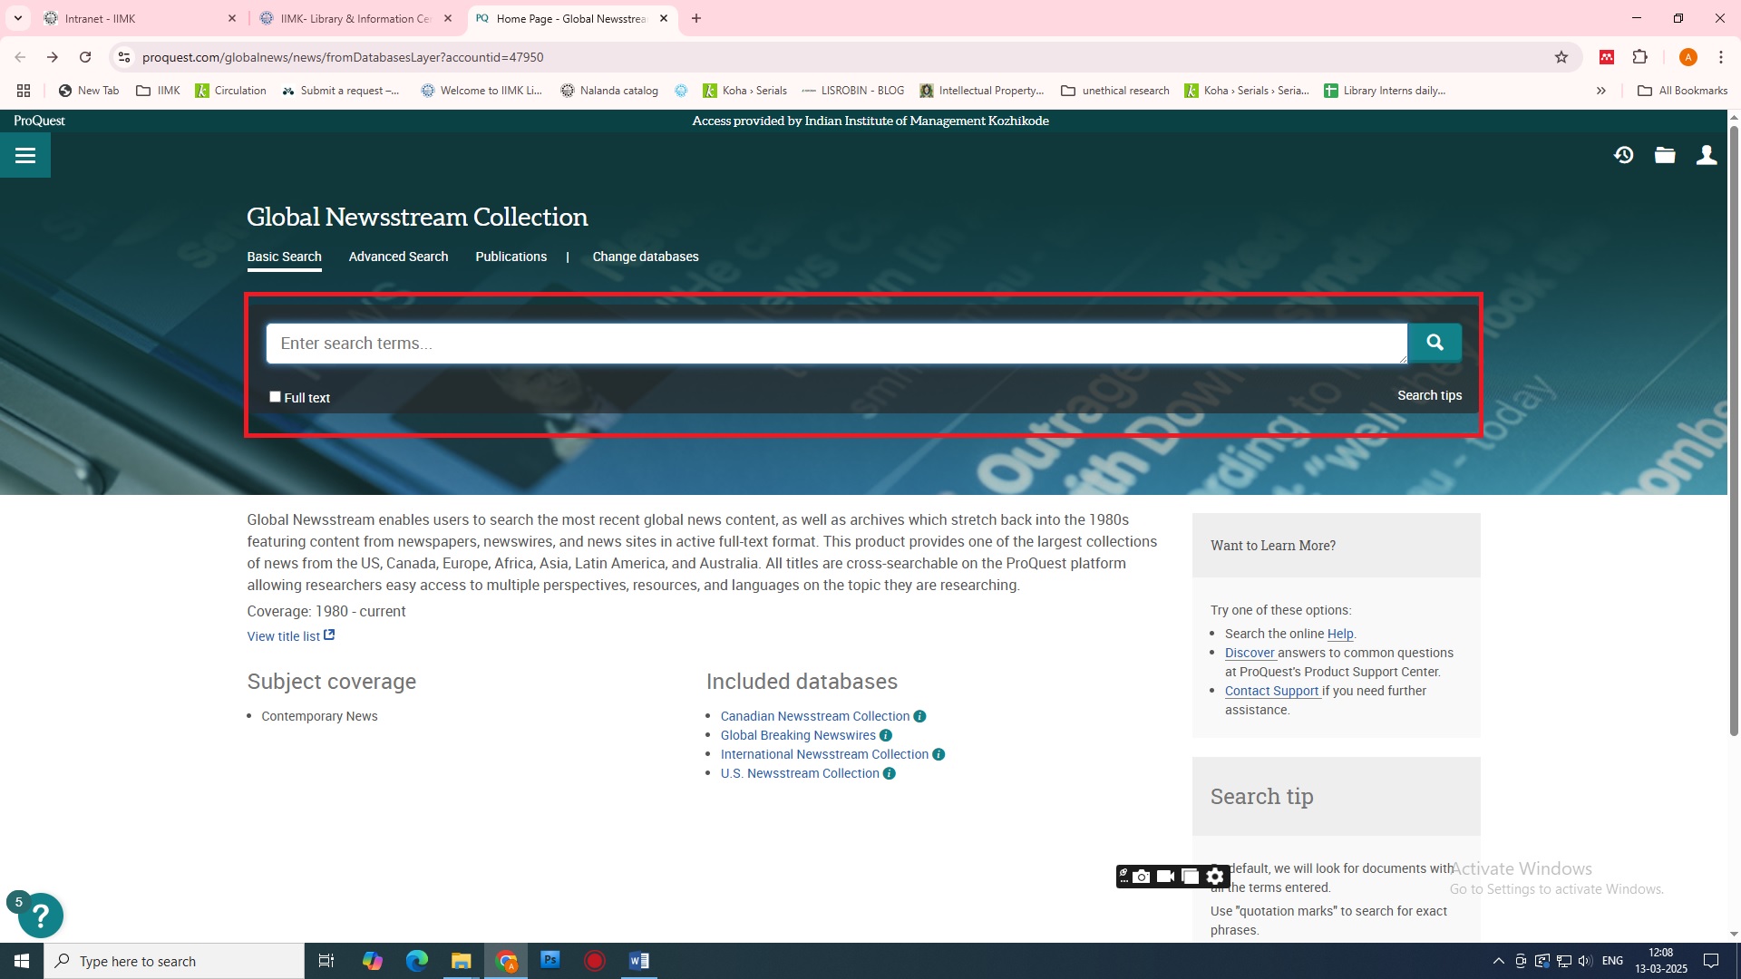Viewport: 1741px width, 979px height.
Task: Click info icon beside U.S. Newsstream Collection
Action: (x=890, y=773)
